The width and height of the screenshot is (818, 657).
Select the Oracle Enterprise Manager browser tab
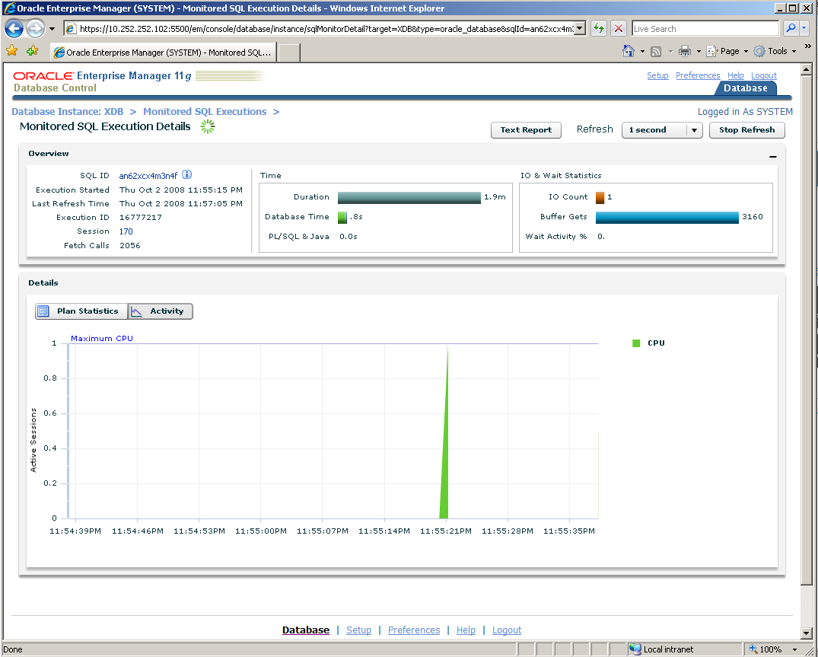(x=163, y=53)
